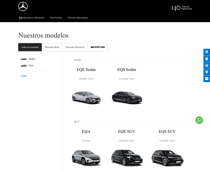Click the $119,900 *2023 price text
The width and height of the screenshot is (210, 171).
pyautogui.click(x=127, y=79)
